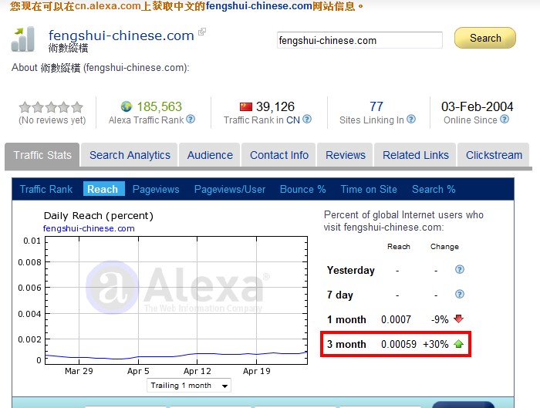Click help icon beside Online Since
This screenshot has height=408, width=540.
505,120
